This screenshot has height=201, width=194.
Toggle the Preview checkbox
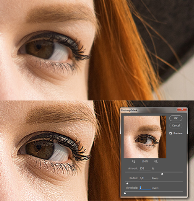(171, 133)
